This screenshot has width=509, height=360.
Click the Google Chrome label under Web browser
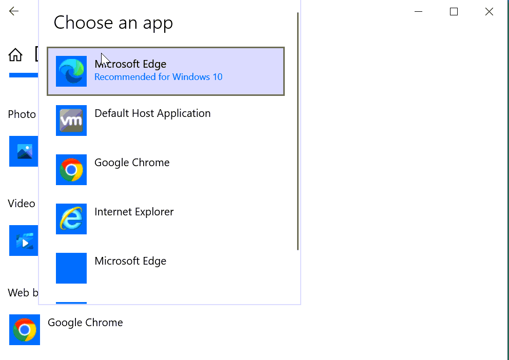pos(85,323)
